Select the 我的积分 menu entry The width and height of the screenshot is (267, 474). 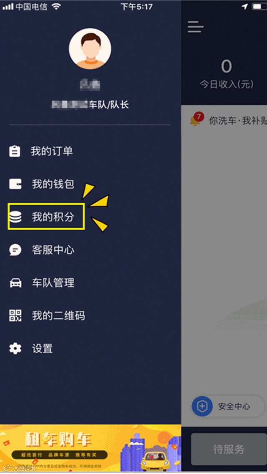click(x=53, y=217)
